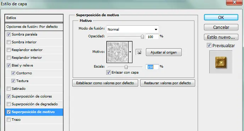Uncheck the Contorno checkbox
The width and height of the screenshot is (244, 131).
coord(13,73)
